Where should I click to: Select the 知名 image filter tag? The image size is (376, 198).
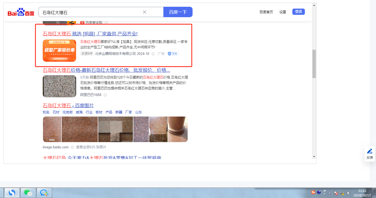point(46,112)
